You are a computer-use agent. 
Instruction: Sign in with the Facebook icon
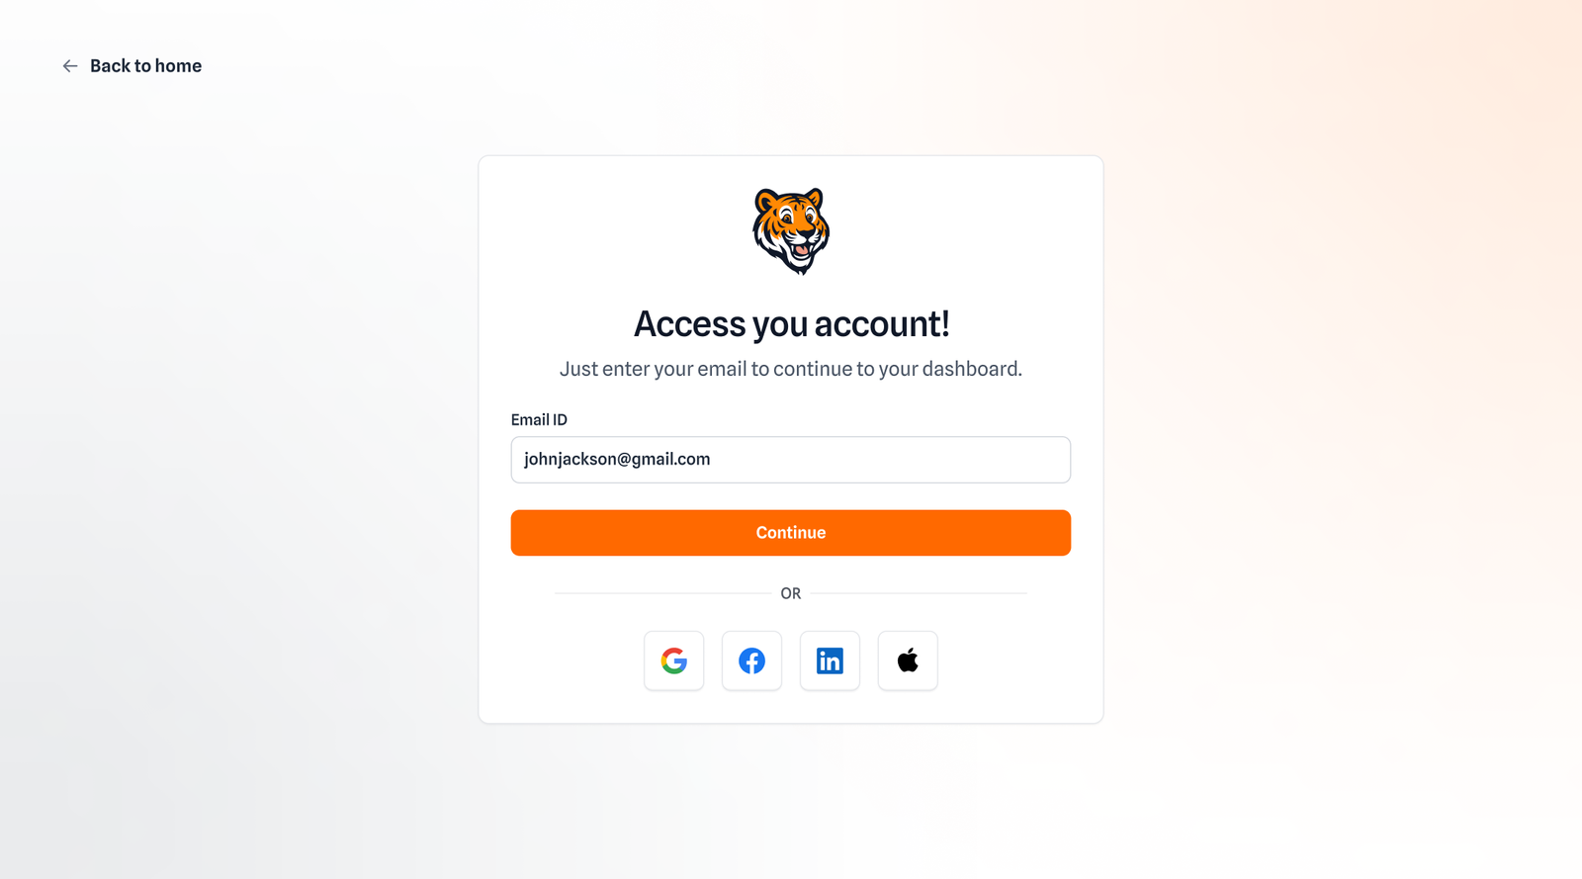click(x=751, y=660)
